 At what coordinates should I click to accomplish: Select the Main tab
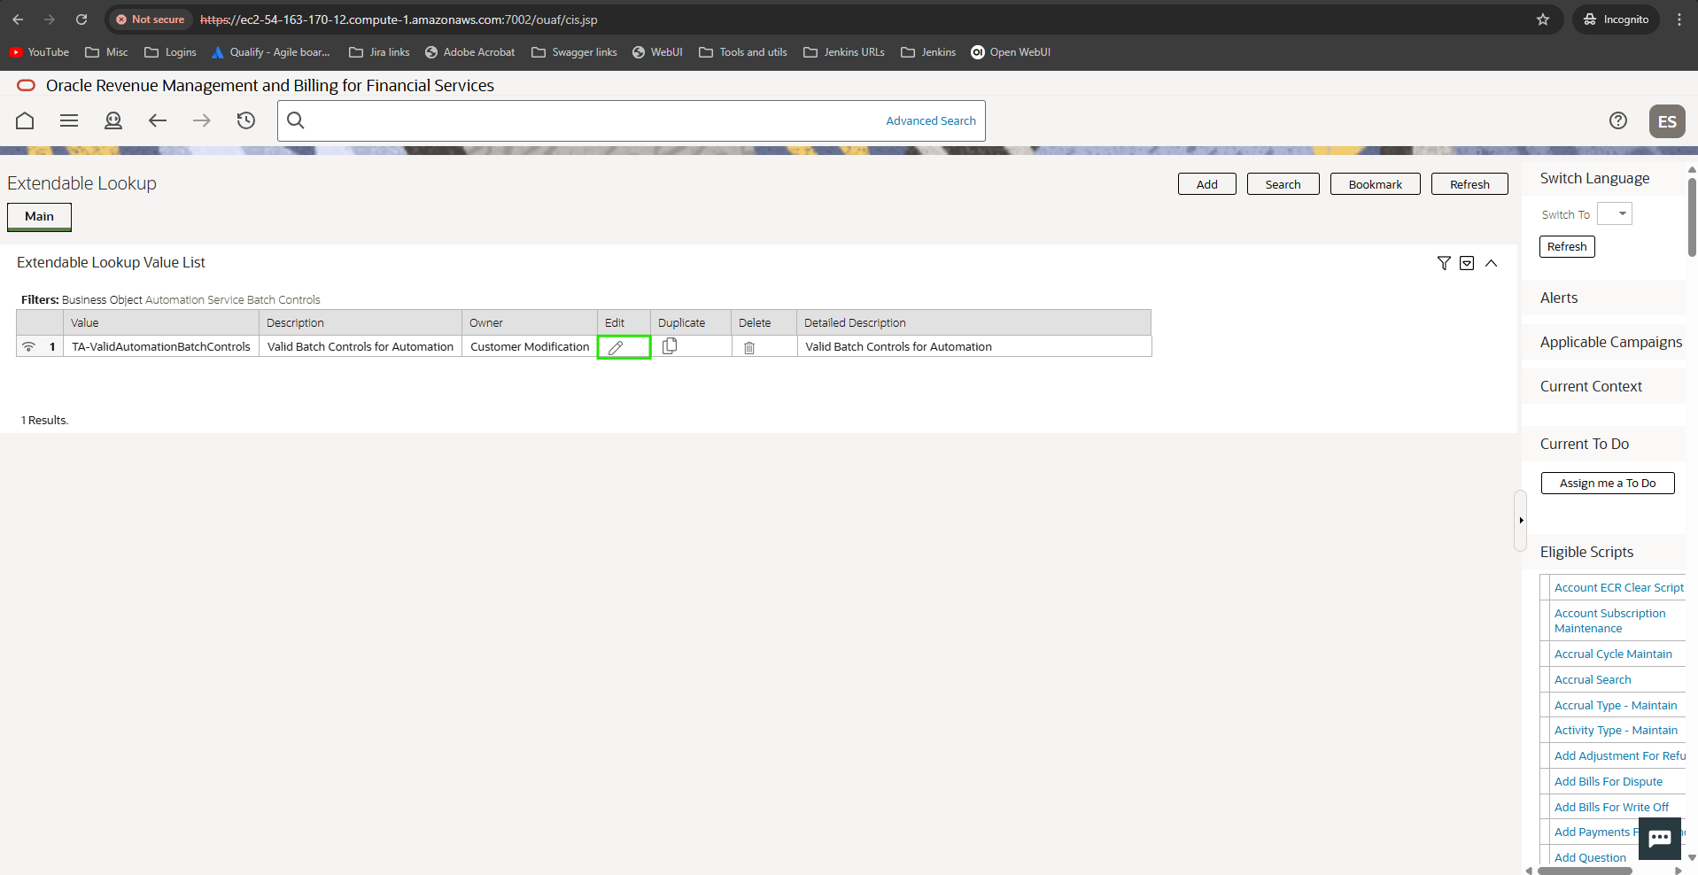(x=39, y=216)
